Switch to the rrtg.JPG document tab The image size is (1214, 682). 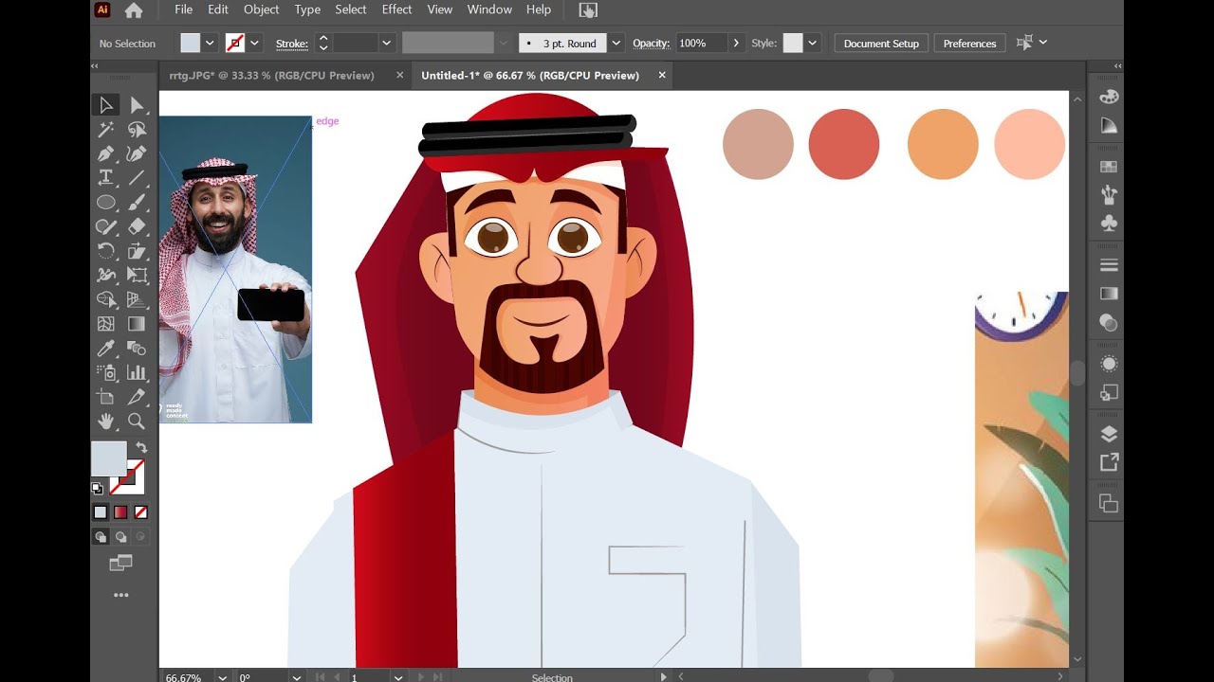click(271, 76)
